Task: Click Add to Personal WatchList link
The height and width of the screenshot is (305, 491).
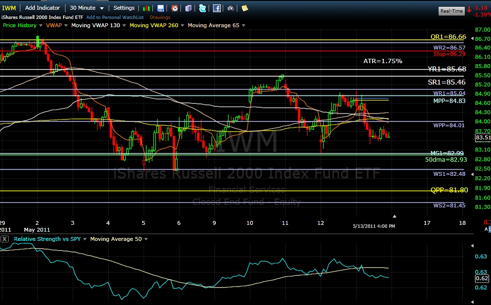Action: 115,17
